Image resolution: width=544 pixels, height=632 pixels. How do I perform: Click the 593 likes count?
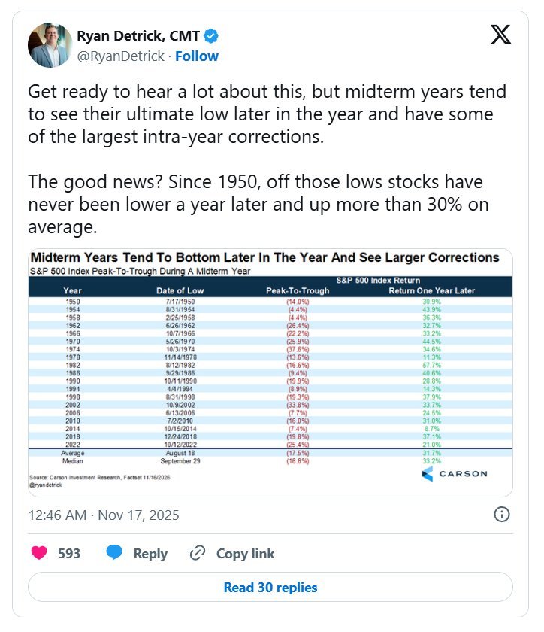69,554
